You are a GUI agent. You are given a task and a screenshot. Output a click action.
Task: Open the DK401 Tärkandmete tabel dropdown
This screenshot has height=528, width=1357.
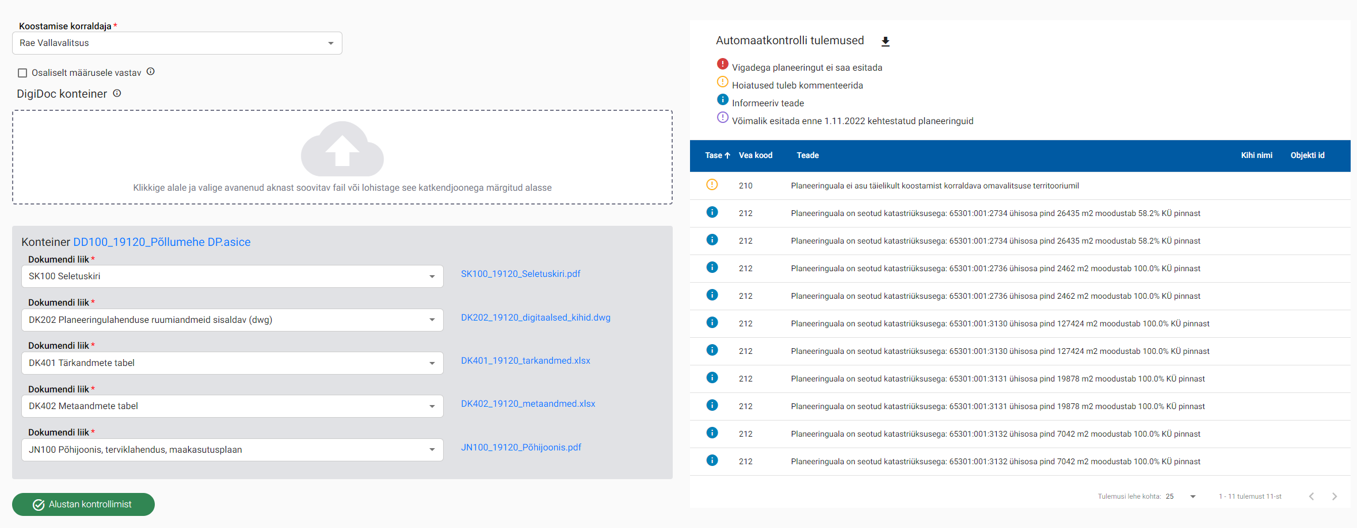pyautogui.click(x=232, y=363)
